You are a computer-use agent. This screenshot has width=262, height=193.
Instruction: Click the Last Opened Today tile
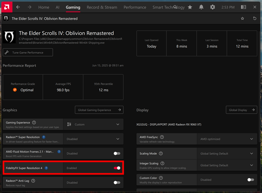pos(152,44)
